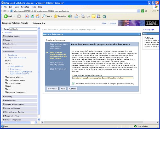Viewport: 160px width, 159px height.
Task: Click the Help link in banner
Action: pos(104,23)
